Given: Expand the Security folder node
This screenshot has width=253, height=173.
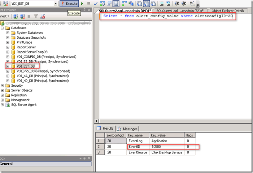Looking at the screenshot, I should (3, 86).
